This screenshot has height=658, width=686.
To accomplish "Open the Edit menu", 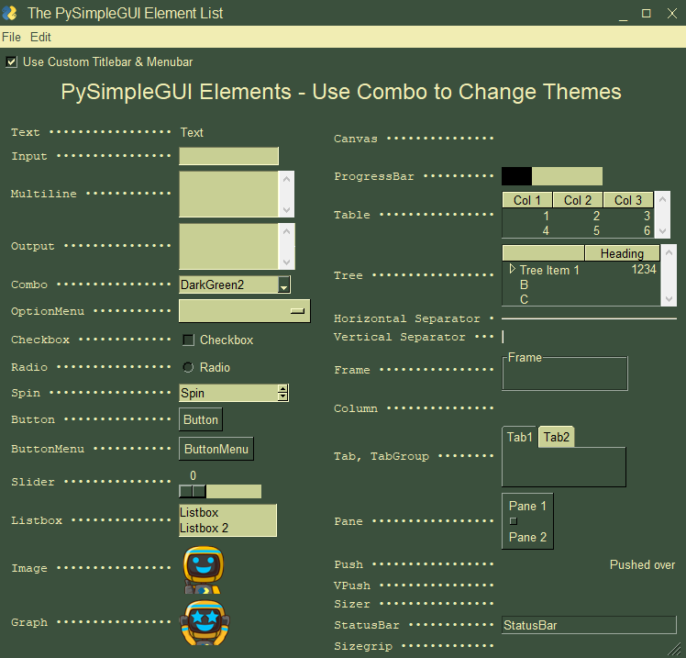I will 40,38.
